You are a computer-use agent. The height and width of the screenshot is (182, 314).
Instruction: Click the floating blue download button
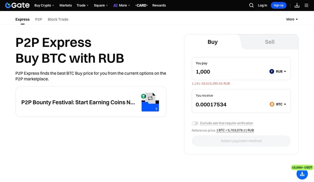(x=302, y=174)
